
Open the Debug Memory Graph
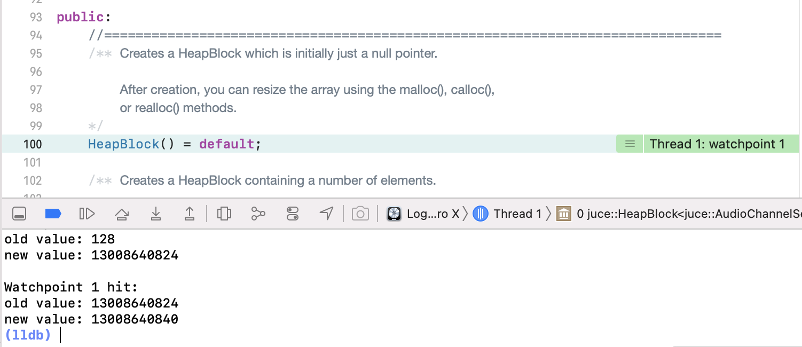coord(258,214)
